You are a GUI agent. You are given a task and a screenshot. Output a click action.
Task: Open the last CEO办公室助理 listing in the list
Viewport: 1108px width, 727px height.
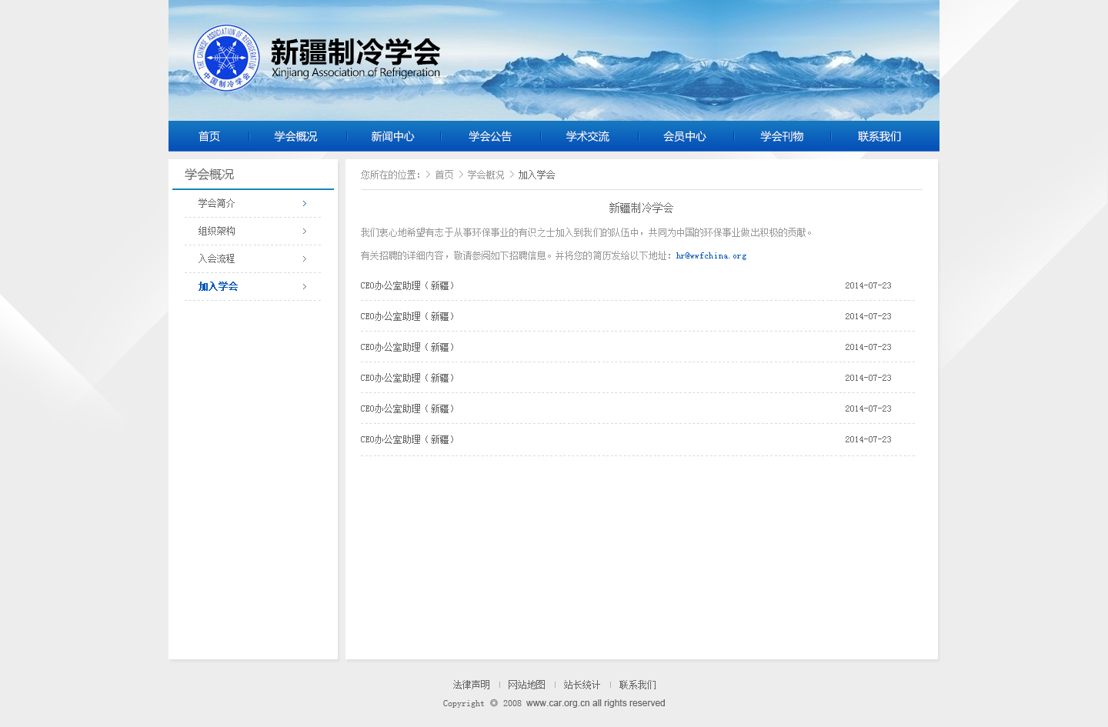coord(408,439)
